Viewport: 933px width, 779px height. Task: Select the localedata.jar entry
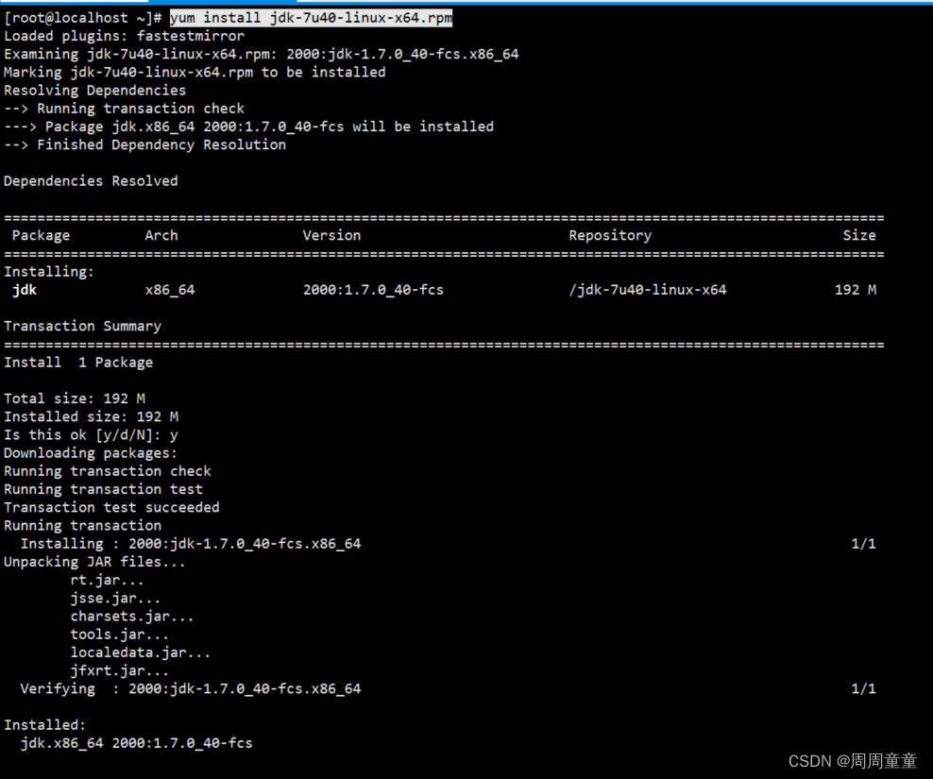140,652
